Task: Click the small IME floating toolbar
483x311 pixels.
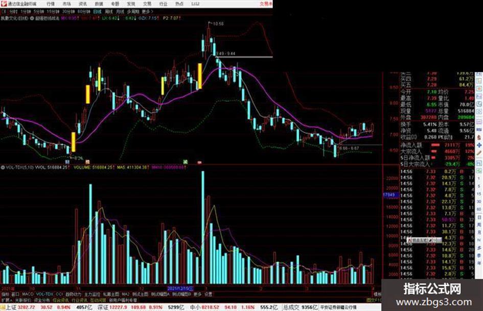Action: tap(424, 240)
